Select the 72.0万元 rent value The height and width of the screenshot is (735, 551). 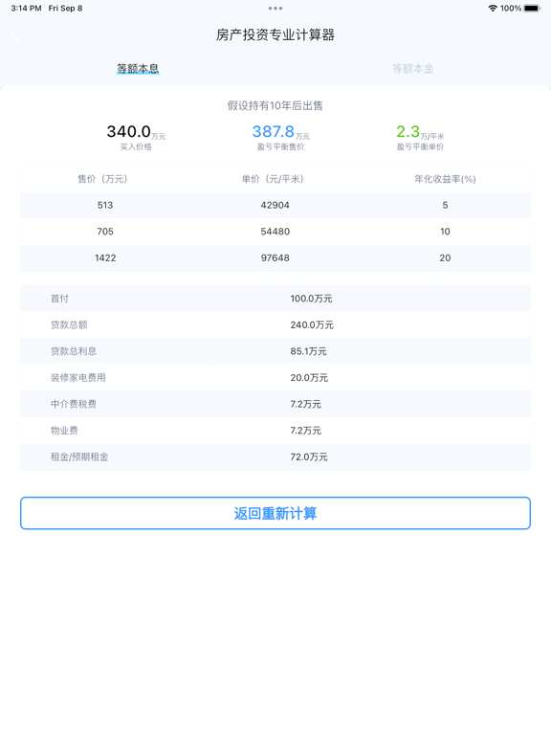tap(309, 457)
